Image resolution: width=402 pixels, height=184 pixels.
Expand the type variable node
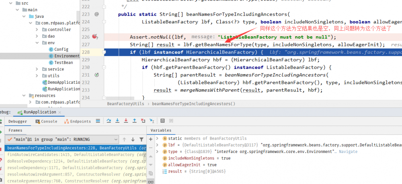pyautogui.click(x=158, y=152)
